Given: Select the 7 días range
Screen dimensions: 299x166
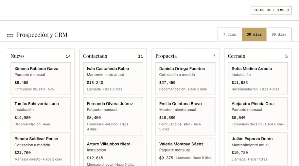Looking at the screenshot, I should point(230,35).
